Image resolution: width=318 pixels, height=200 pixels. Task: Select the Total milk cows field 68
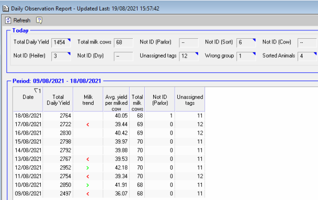click(x=123, y=42)
